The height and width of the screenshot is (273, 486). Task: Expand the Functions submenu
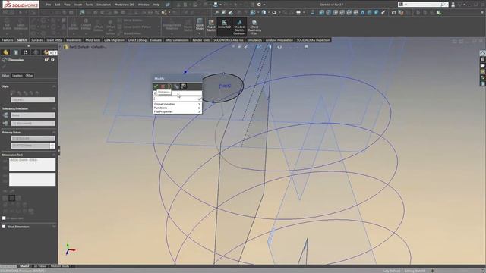click(x=177, y=108)
